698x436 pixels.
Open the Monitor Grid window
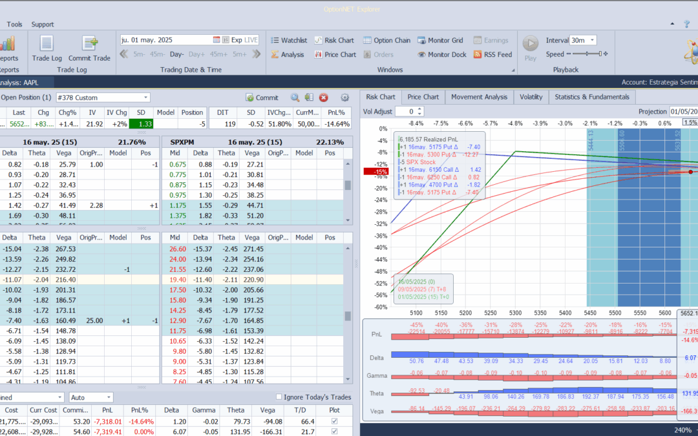point(440,40)
